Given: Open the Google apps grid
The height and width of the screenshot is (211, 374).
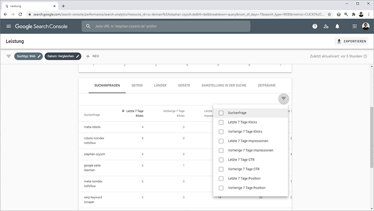Looking at the screenshot, I should click(355, 26).
